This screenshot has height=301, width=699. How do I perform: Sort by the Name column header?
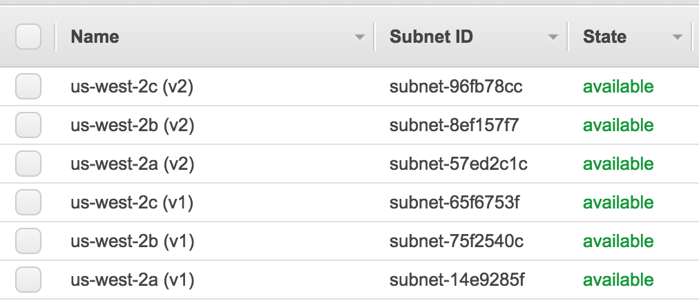pos(95,37)
